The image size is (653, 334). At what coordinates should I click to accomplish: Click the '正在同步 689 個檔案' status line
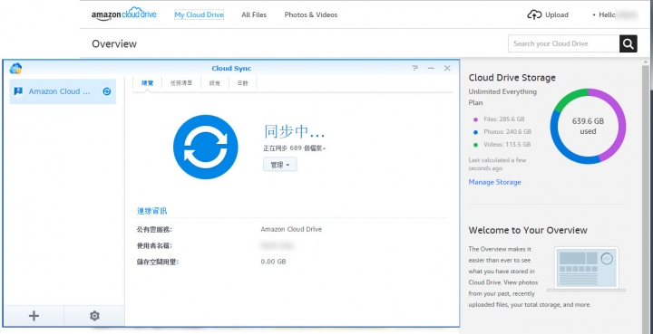295,148
